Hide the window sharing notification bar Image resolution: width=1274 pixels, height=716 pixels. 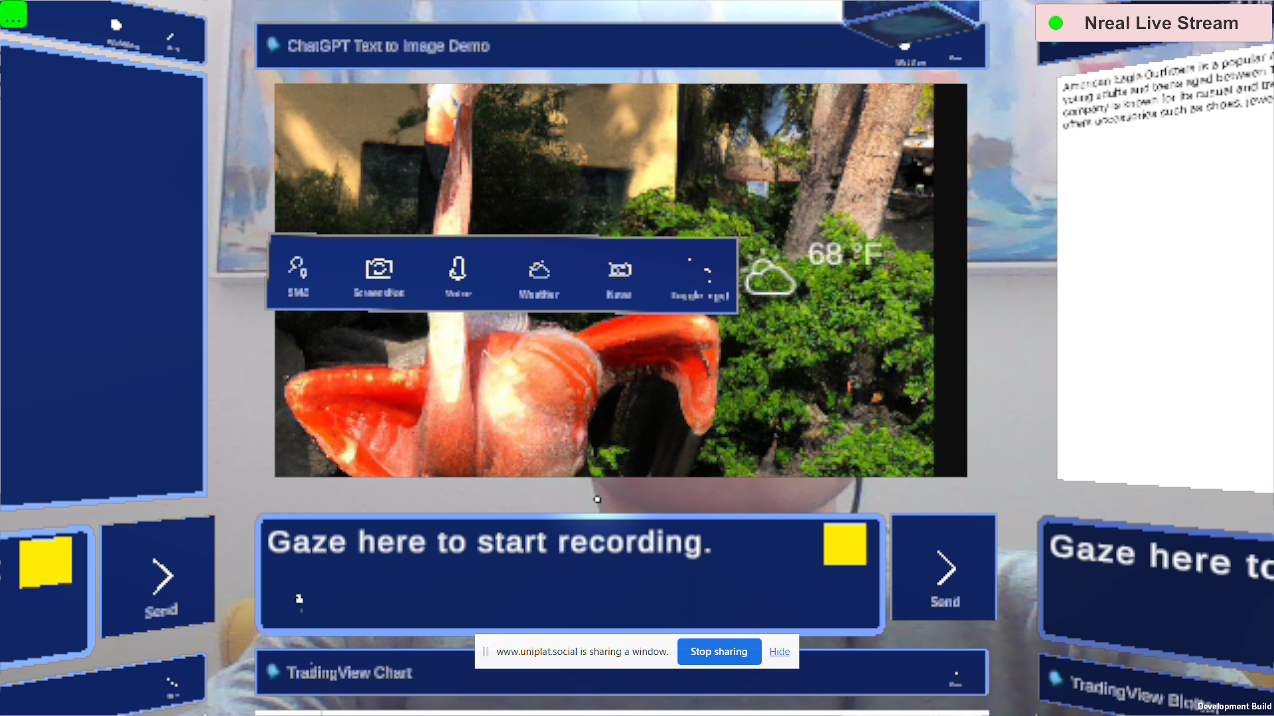pyautogui.click(x=779, y=651)
